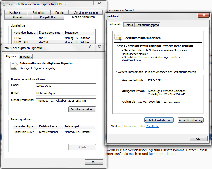
Task: Click Zeitstempel column header in Gegensignaturen
Action: [79, 126]
